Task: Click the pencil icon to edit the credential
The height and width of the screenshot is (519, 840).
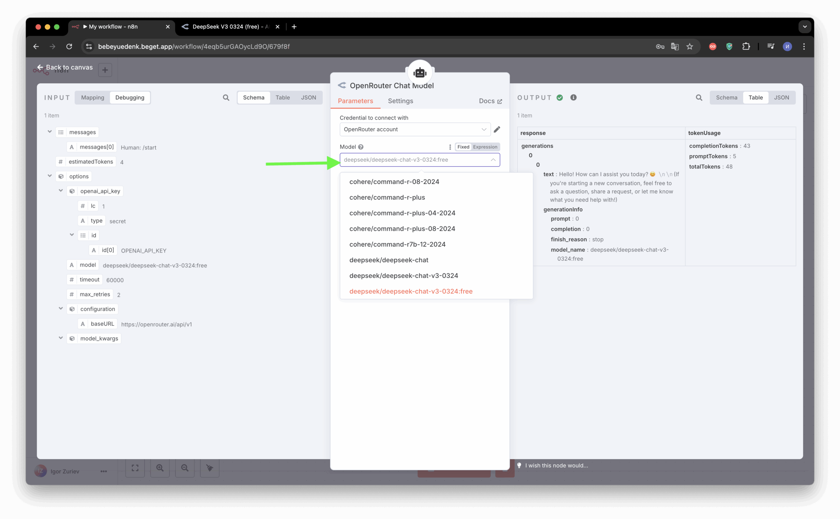Action: (x=497, y=130)
